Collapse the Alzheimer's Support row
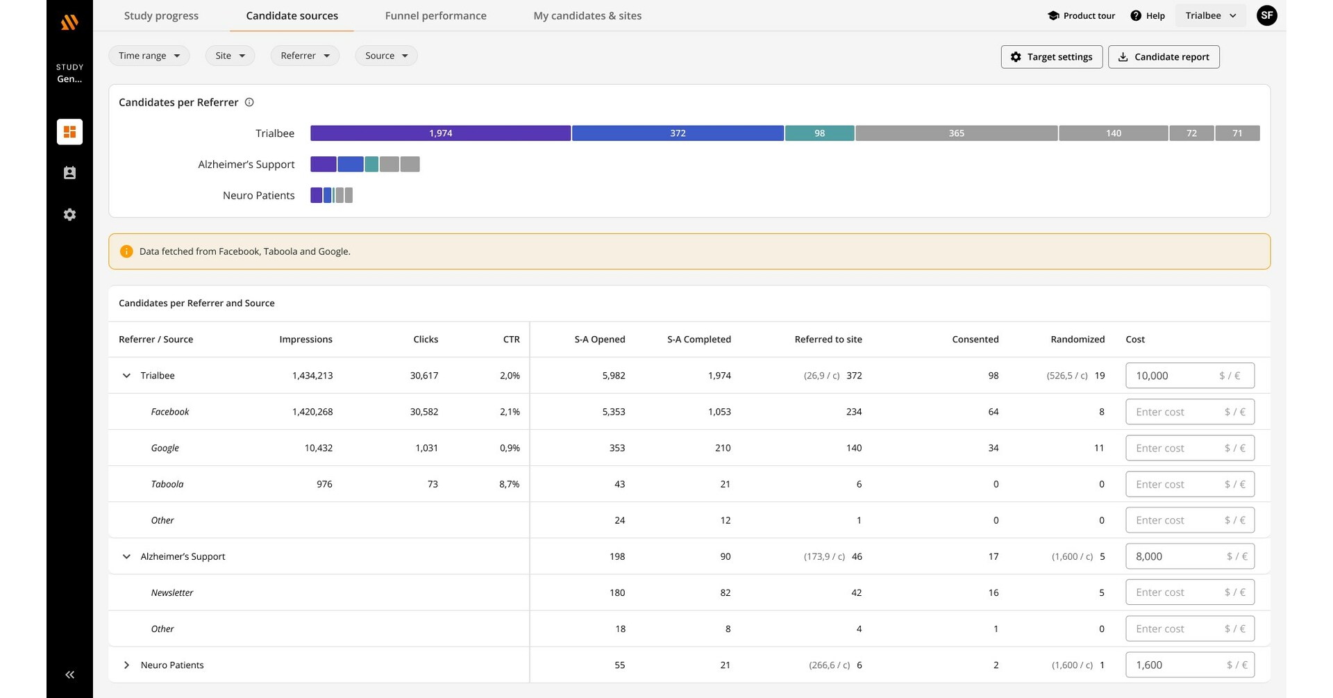Viewport: 1333px width, 698px height. coord(127,556)
